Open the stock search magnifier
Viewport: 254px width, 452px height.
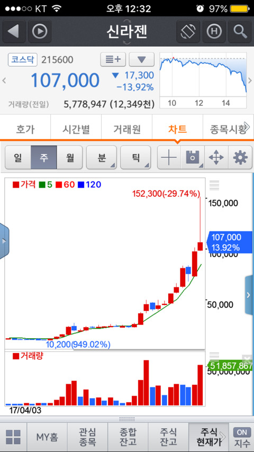pyautogui.click(x=240, y=31)
